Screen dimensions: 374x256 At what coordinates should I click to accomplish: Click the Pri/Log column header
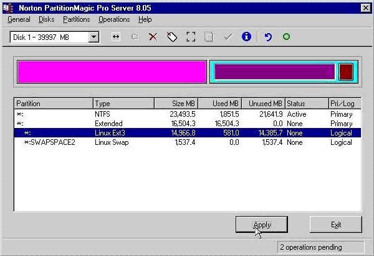pyautogui.click(x=345, y=104)
